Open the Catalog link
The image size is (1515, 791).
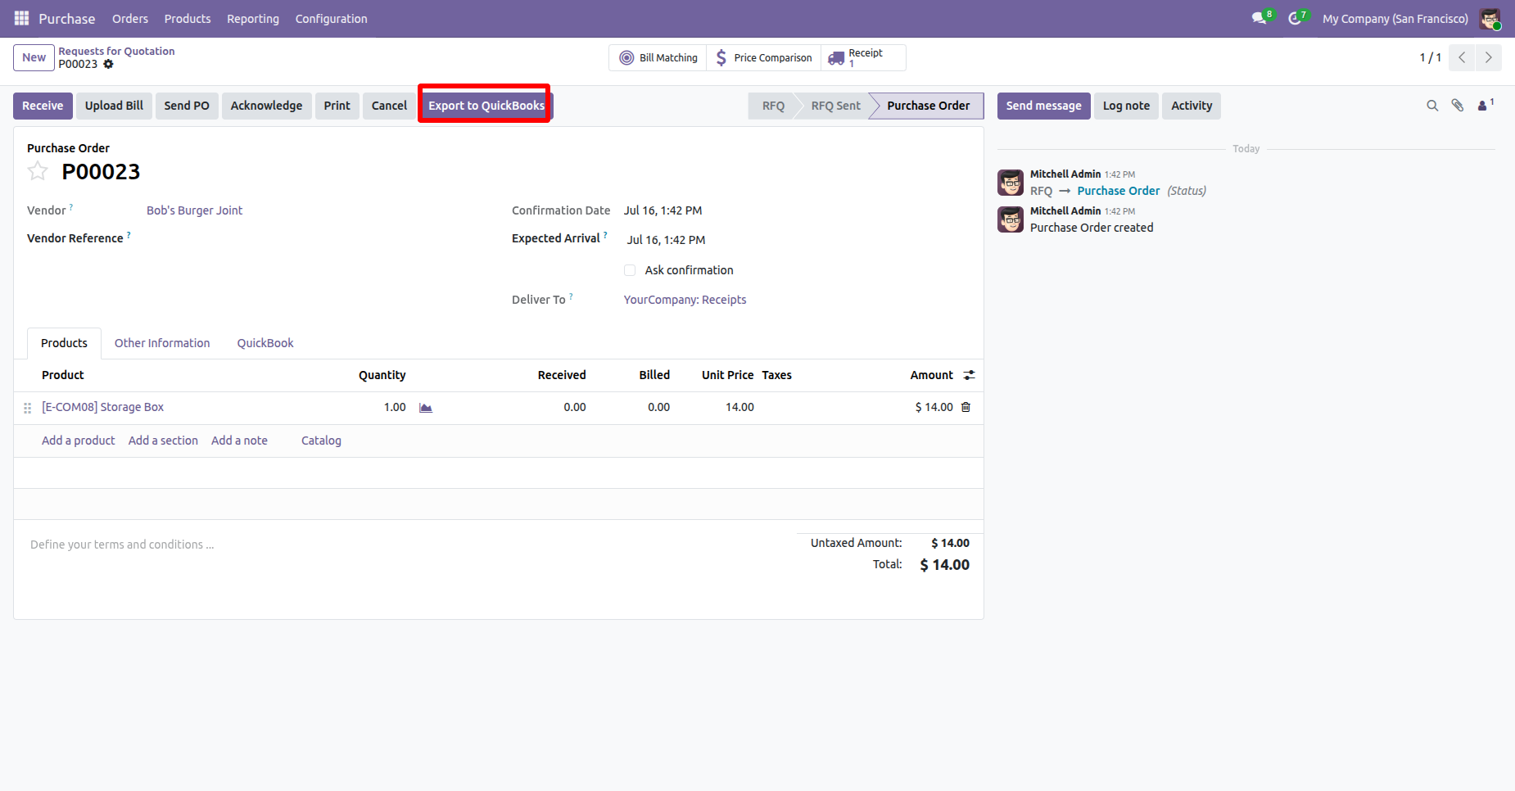point(321,441)
